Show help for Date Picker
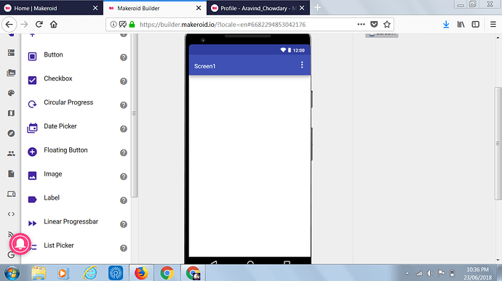 [x=124, y=129]
